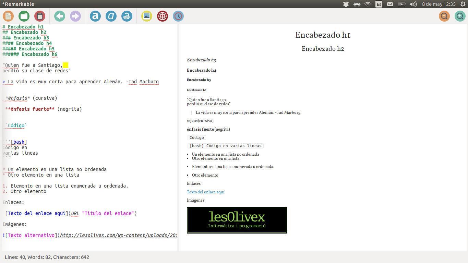
Task: Click 'varias líneas' in the editor
Action: [x=20, y=153]
